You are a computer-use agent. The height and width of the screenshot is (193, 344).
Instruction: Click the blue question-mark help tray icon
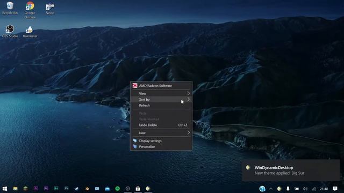coord(262,189)
